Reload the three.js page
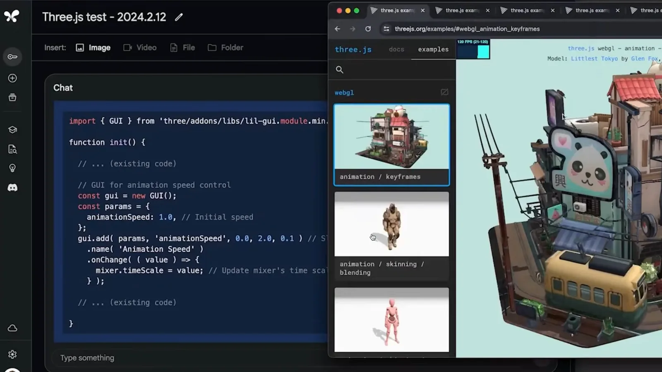Screen dimensions: 662x372 (x=368, y=29)
